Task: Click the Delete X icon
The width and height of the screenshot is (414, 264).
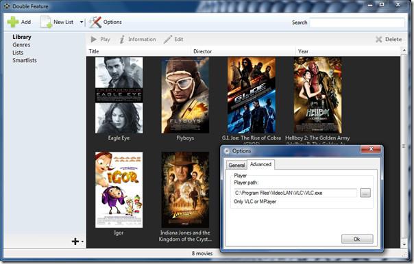Action: point(379,40)
